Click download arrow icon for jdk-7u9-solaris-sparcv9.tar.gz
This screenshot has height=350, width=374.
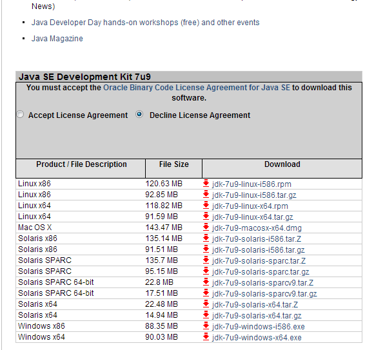(x=206, y=293)
